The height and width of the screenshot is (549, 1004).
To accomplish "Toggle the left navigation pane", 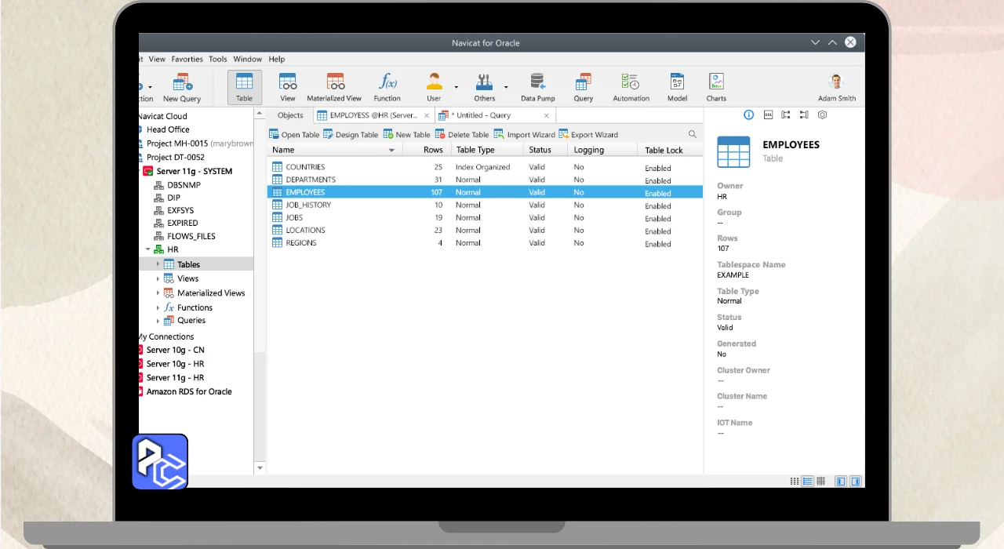I will click(841, 482).
